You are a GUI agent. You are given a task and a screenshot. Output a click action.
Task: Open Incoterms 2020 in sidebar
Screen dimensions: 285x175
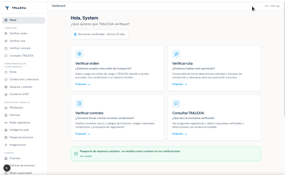click(x=24, y=94)
